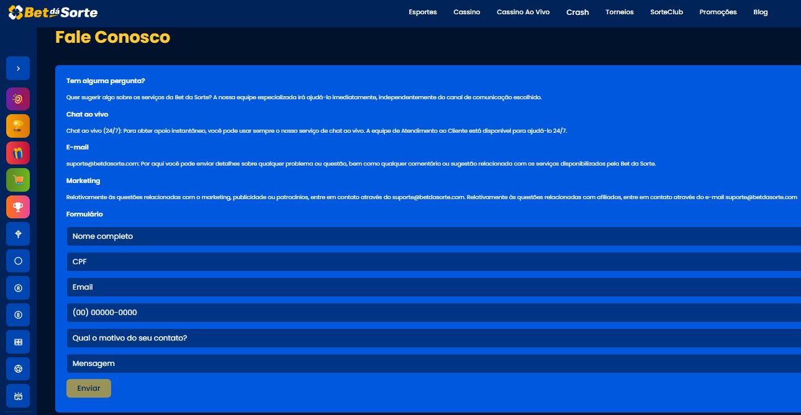This screenshot has width=801, height=415.
Task: Click the circled letter A sidebar icon
Action: pos(18,288)
